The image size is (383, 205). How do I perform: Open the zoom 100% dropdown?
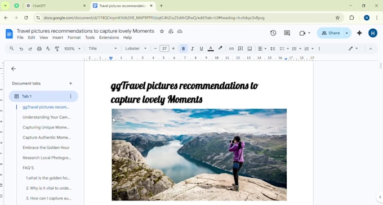coord(72,48)
